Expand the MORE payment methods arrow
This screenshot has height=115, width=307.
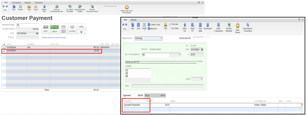tap(81, 32)
